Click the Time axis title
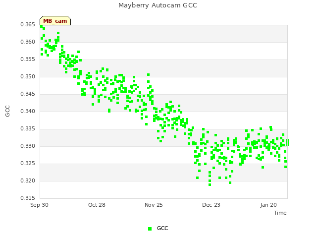Viewport: 317px width, 238px height. 280,213
